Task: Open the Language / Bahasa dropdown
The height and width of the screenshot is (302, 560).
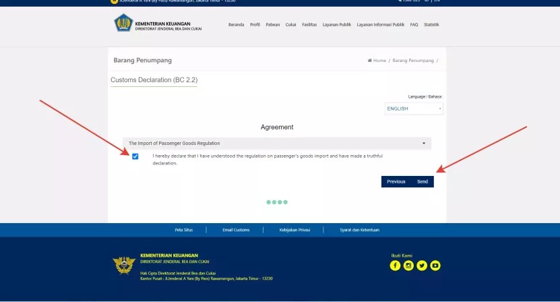Action: (x=414, y=109)
